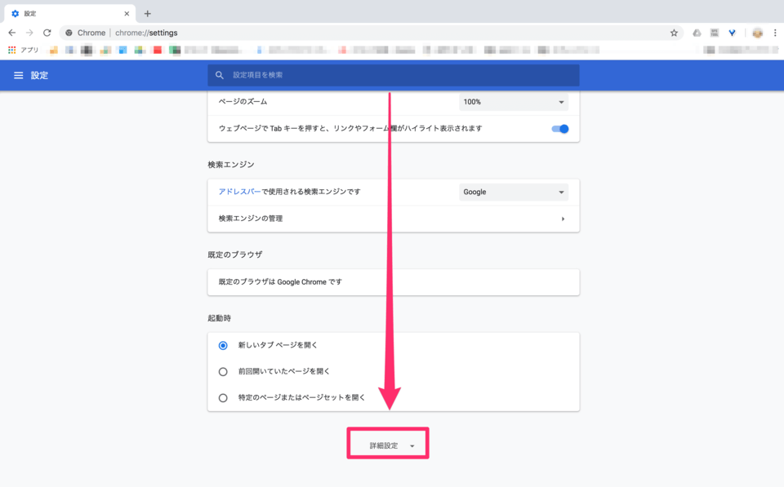Open the ページのズーム 100% dropdown
The width and height of the screenshot is (784, 487).
pos(513,101)
